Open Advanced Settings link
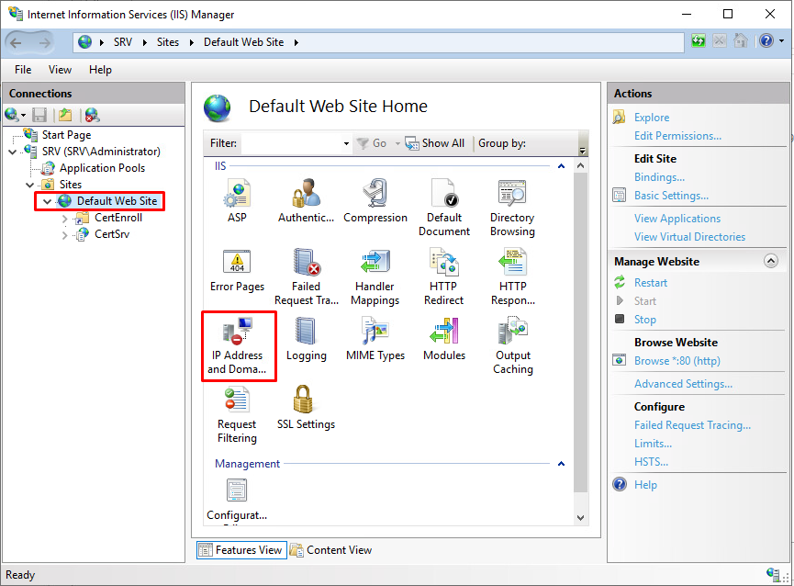The height and width of the screenshot is (586, 794). click(683, 384)
